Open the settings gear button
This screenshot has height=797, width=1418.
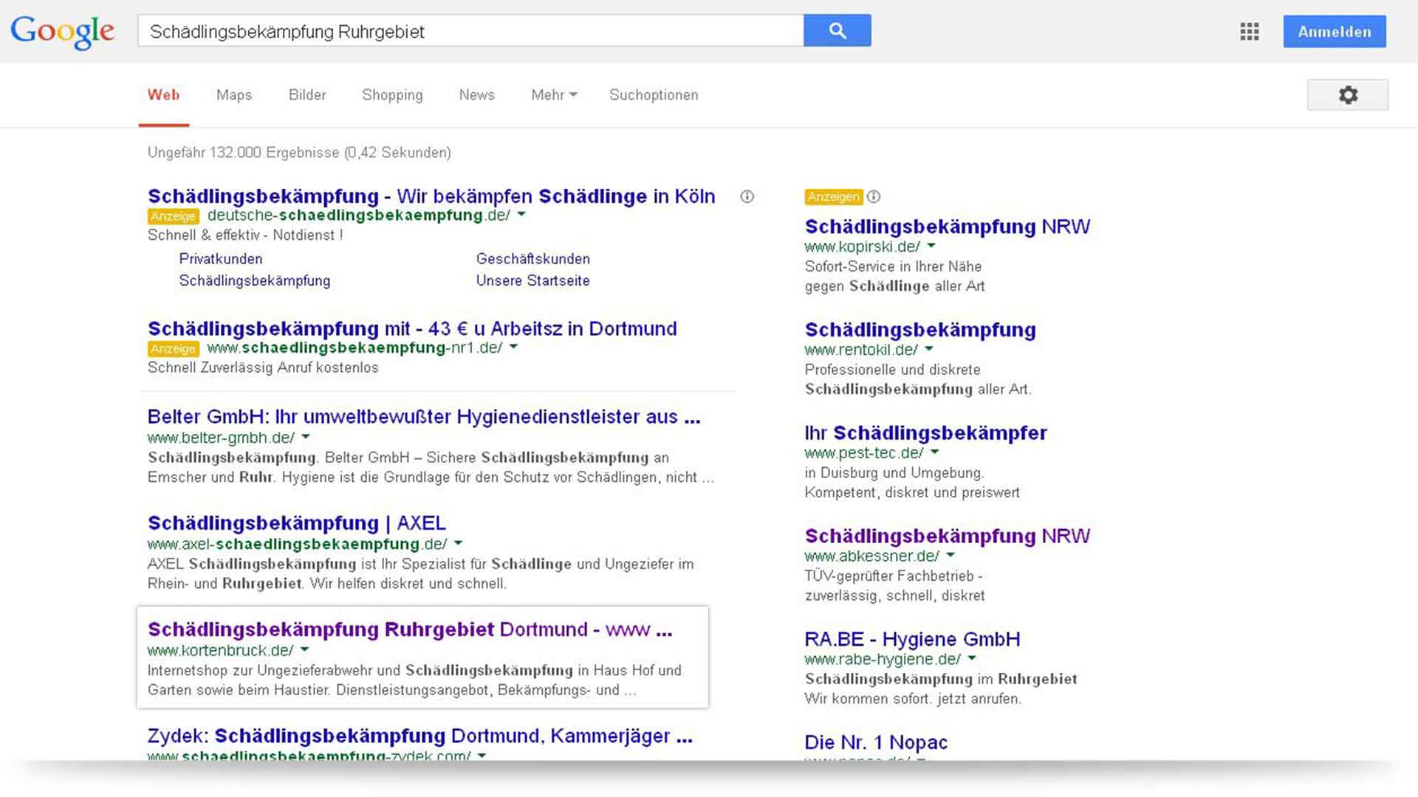(x=1348, y=95)
